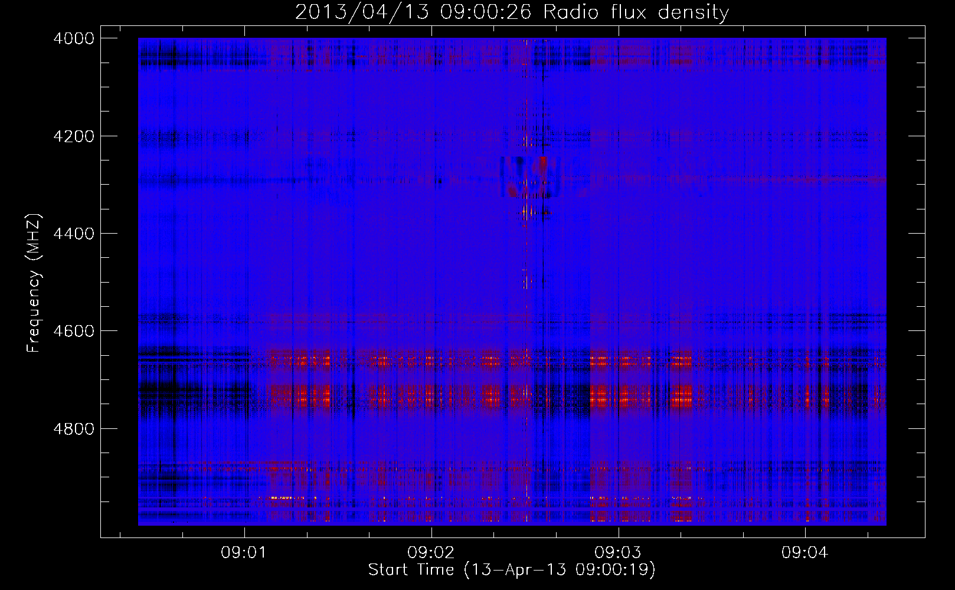Click the dark rectangular burst feature near 4300 MHz
Image resolution: width=955 pixels, height=590 pixels.
pos(529,177)
